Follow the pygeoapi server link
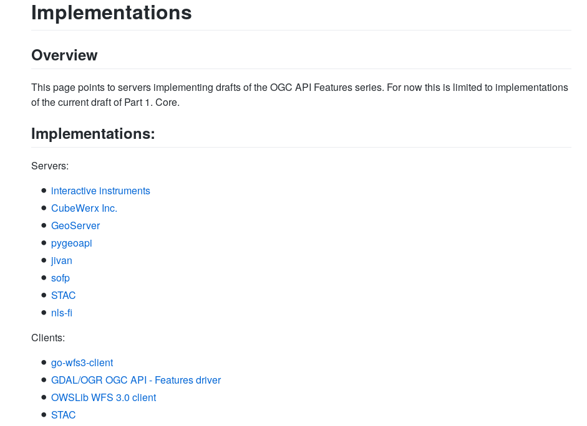Image resolution: width=587 pixels, height=426 pixels. 72,244
